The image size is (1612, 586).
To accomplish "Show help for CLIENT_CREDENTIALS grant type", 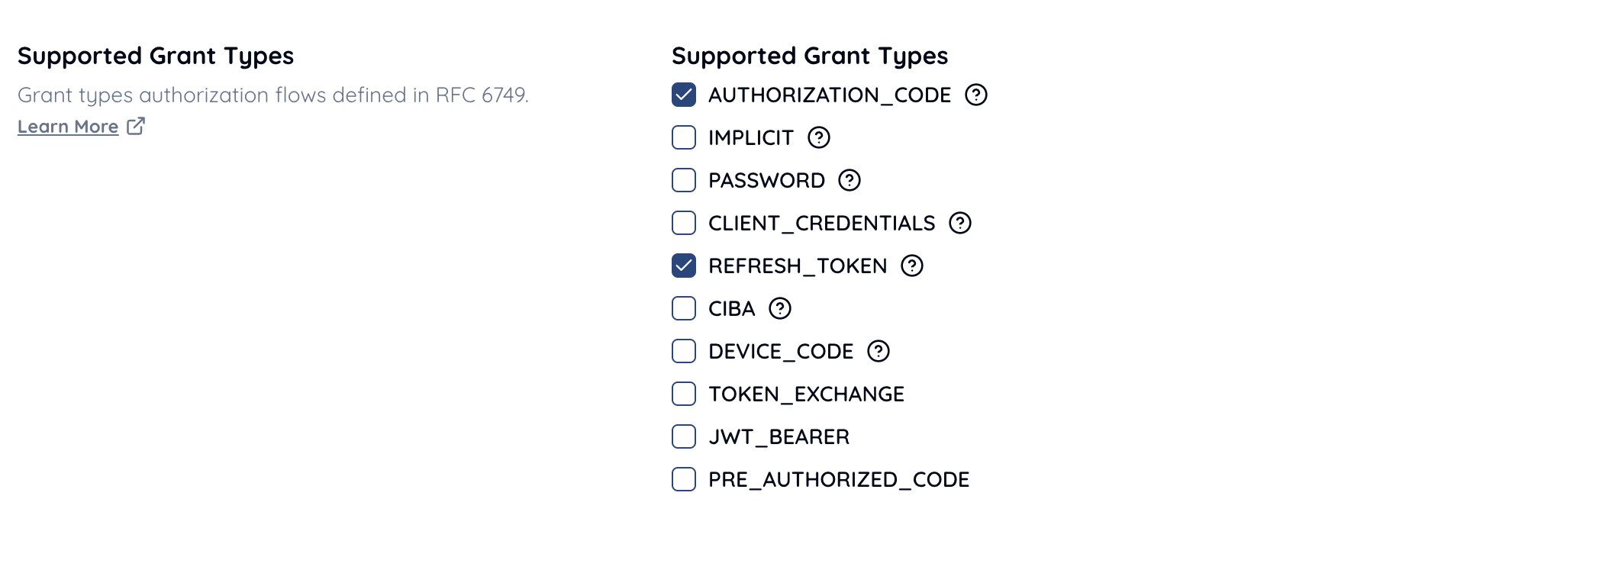I will [959, 223].
